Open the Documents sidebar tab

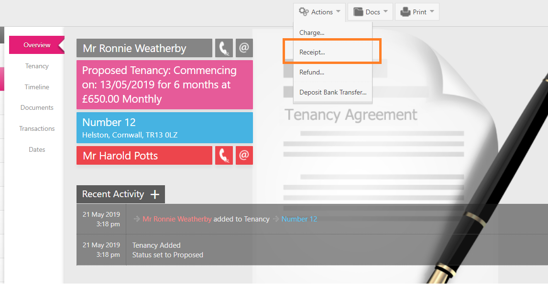(37, 107)
